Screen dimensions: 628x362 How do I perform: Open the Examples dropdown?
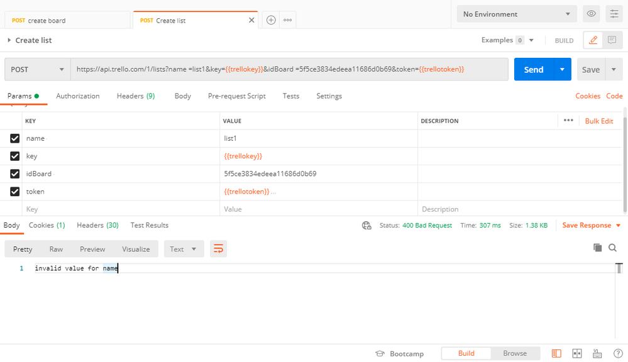click(x=507, y=40)
